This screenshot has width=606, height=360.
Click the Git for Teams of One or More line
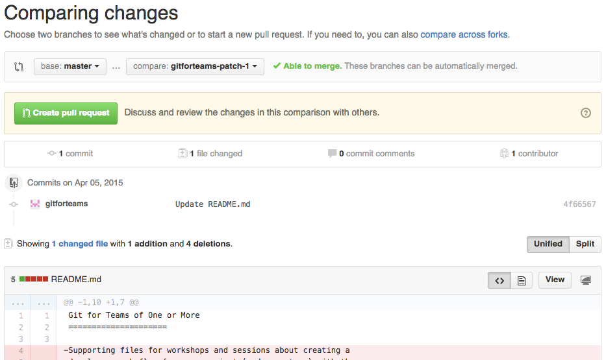[134, 315]
